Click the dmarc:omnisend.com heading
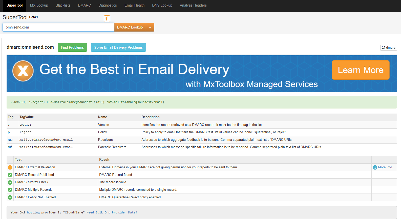 pyautogui.click(x=30, y=47)
